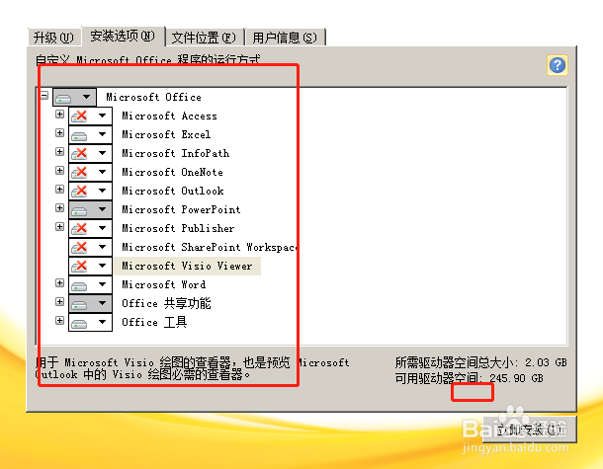The image size is (603, 469).
Task: Open install-state dropdown arrow for Office 工具
Action: [x=102, y=322]
